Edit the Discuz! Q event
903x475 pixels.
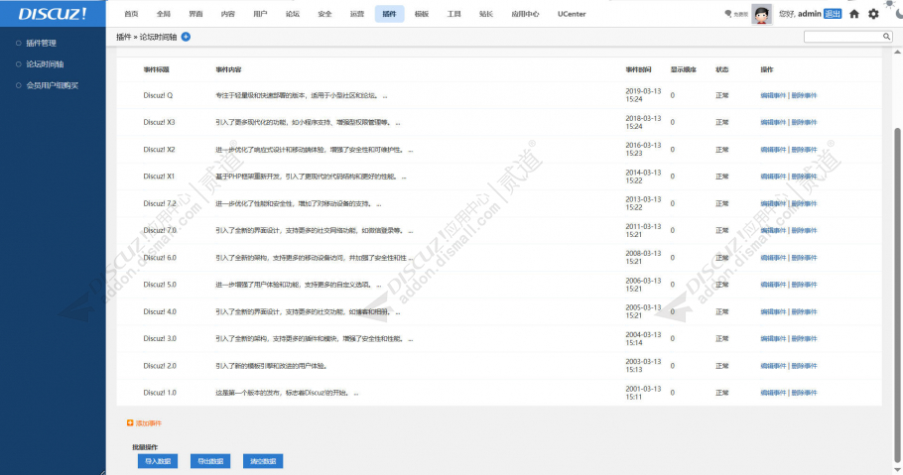tap(773, 95)
